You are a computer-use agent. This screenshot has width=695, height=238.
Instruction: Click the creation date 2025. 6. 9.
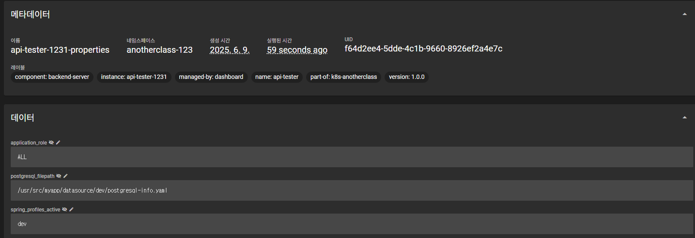click(x=229, y=50)
